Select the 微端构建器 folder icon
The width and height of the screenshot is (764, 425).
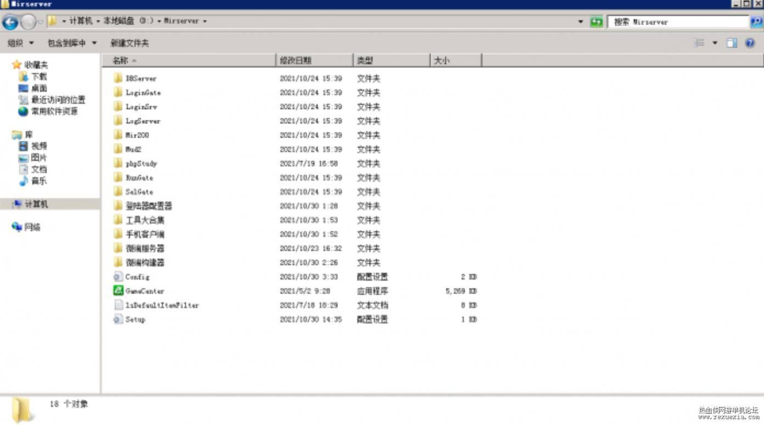click(x=118, y=262)
